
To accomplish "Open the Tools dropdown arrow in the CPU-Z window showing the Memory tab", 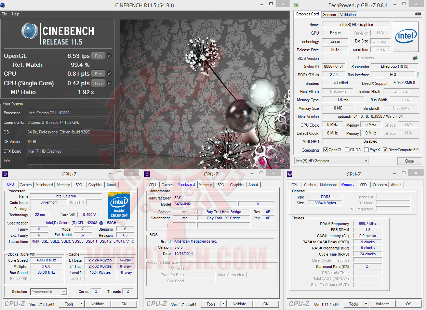I will tap(366, 304).
